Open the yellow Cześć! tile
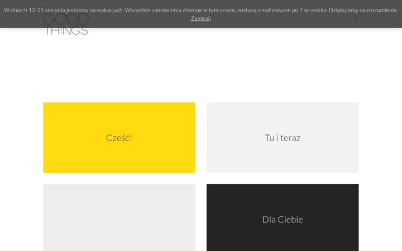 [x=119, y=138]
